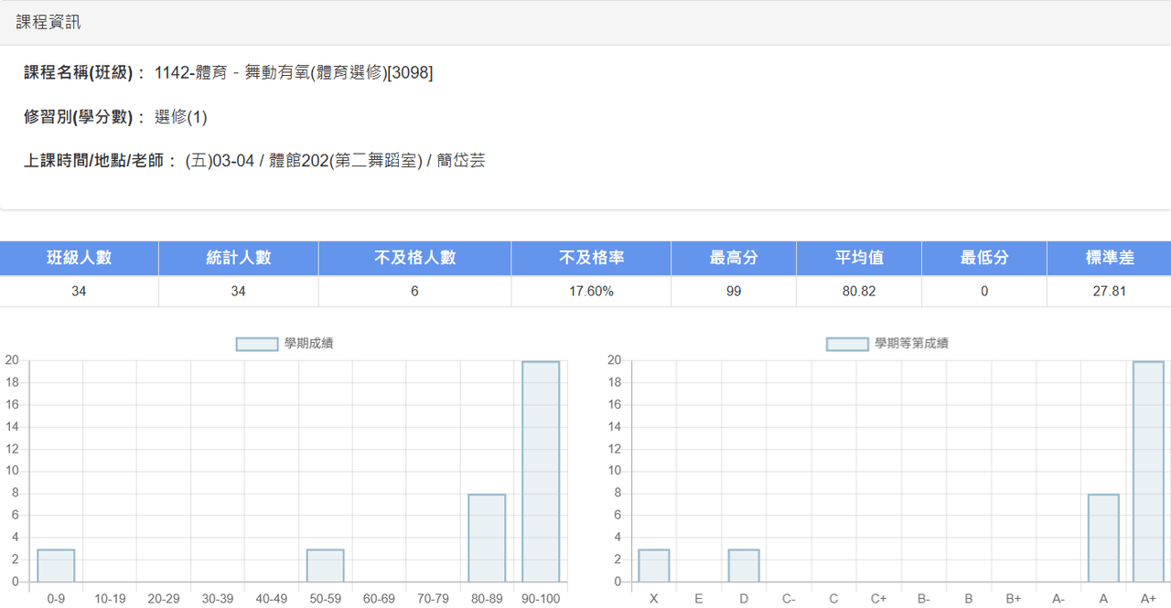Click the class time and location 體館202 text
The height and width of the screenshot is (608, 1171).
335,161
